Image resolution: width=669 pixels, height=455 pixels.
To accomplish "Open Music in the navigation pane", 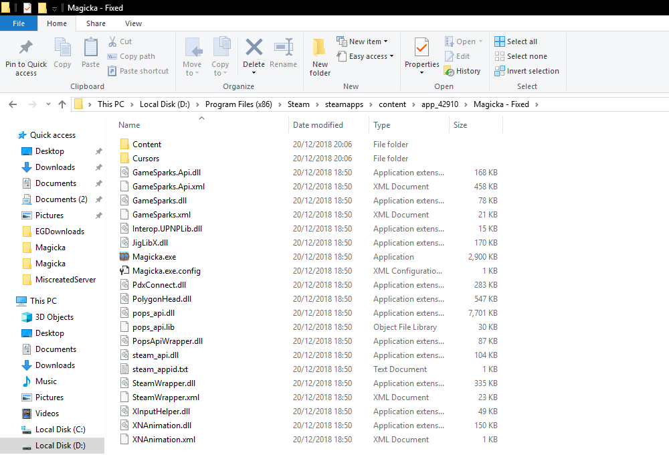I will [45, 381].
